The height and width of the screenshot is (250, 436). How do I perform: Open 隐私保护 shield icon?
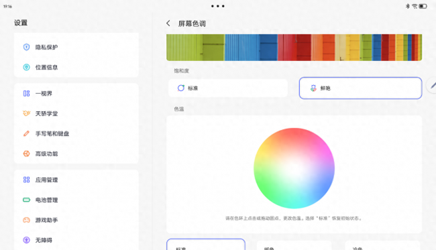[26, 47]
